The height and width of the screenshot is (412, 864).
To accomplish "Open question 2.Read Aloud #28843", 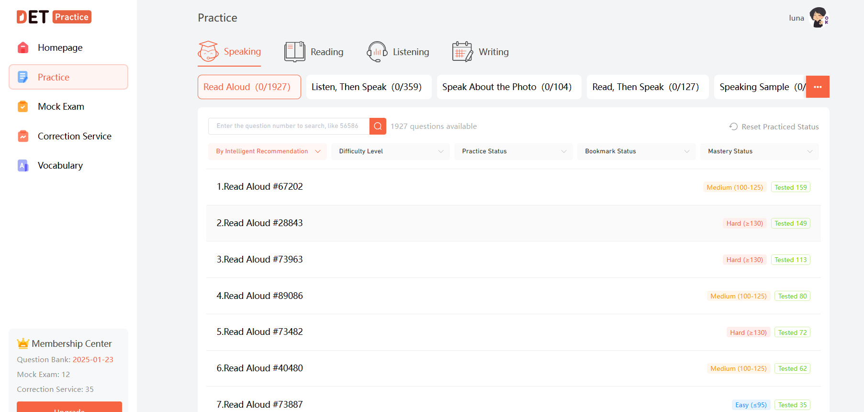I will [514, 223].
